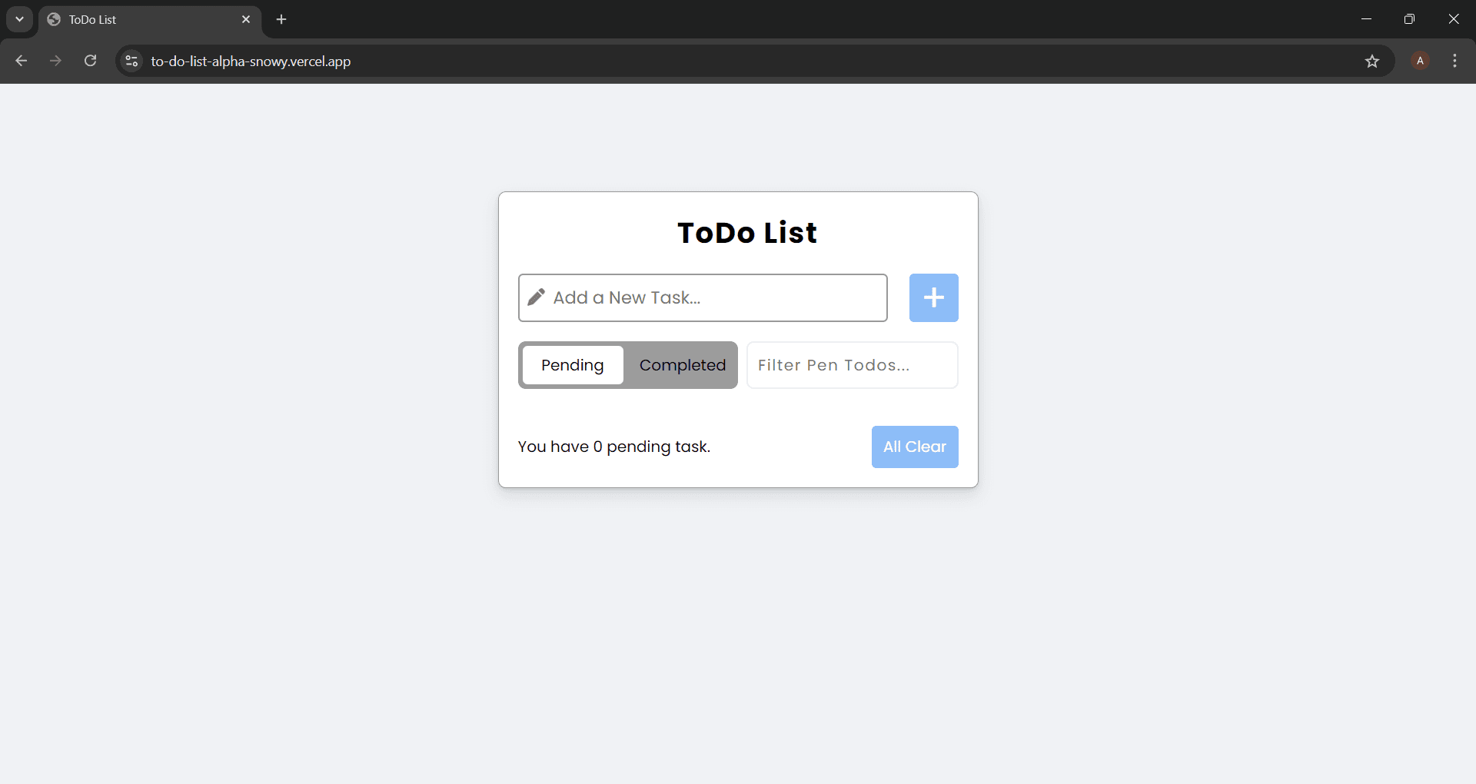This screenshot has width=1476, height=784.
Task: Go back using browser back arrow
Action: click(x=22, y=61)
